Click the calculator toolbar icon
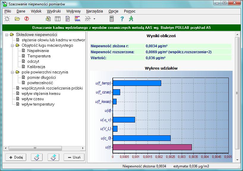The width and height of the screenshot is (243, 171). click(x=112, y=19)
